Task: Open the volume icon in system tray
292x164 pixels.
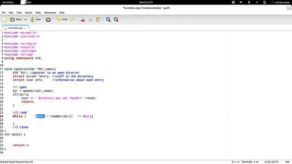Action: pos(241,2)
